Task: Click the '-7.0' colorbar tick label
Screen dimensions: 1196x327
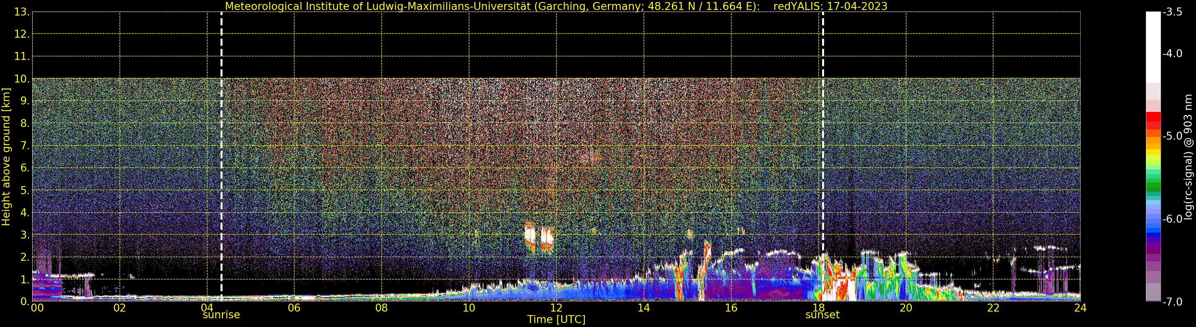Action: [1172, 302]
